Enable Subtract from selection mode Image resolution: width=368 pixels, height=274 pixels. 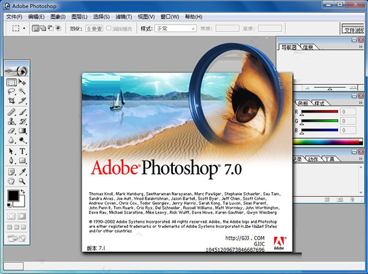(50, 28)
